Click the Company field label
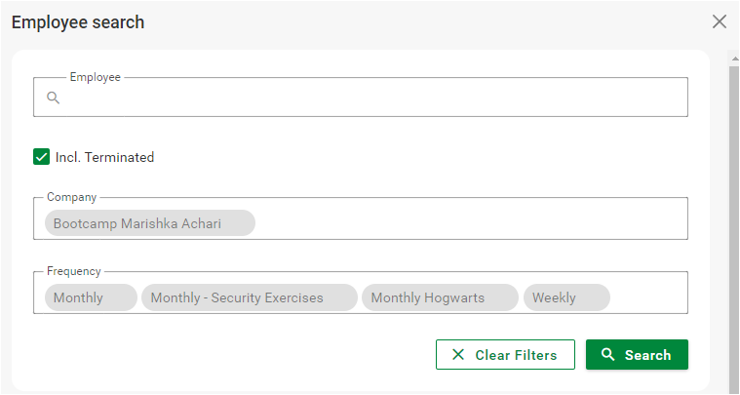 [x=72, y=197]
